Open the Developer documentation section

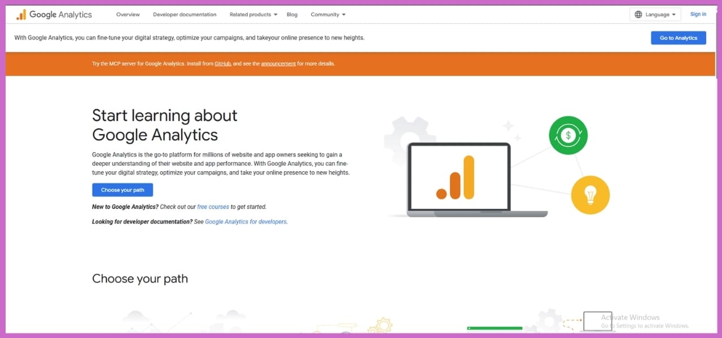point(184,14)
